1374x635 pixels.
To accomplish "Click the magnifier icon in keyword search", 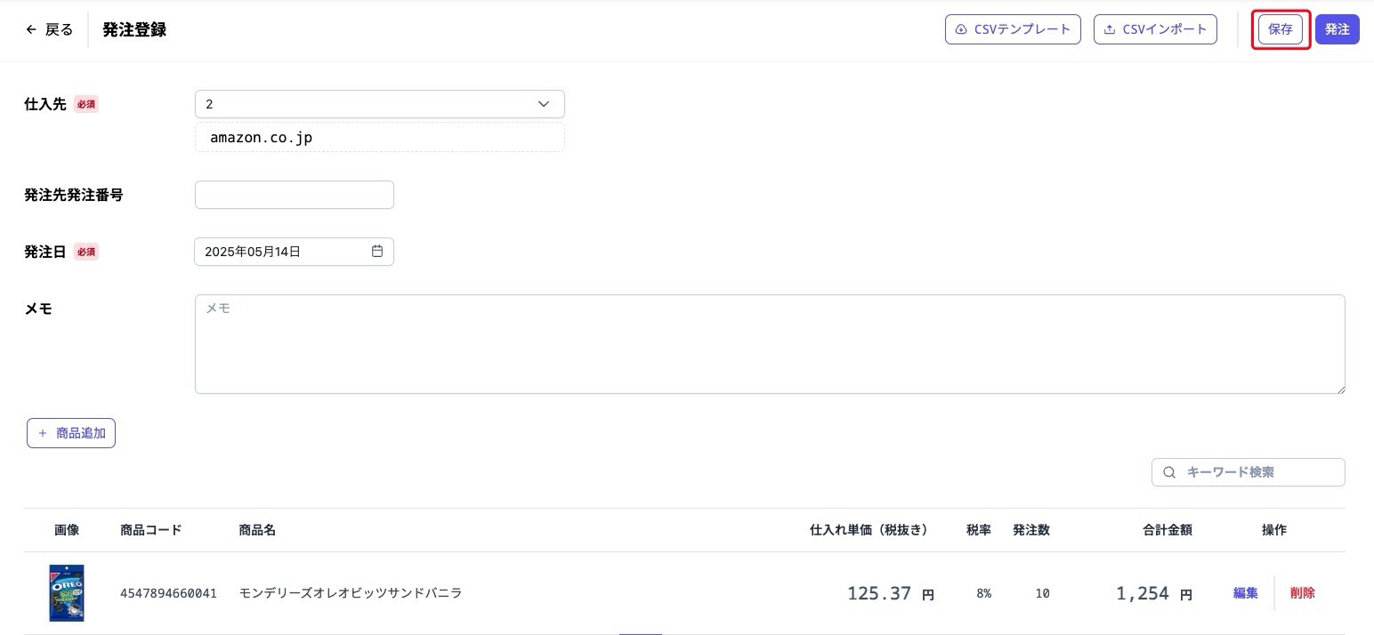I will pyautogui.click(x=1170, y=472).
